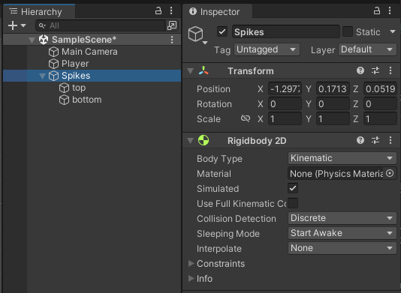Click the cube icon next to bottom
This screenshot has height=293, width=401.
tap(64, 100)
